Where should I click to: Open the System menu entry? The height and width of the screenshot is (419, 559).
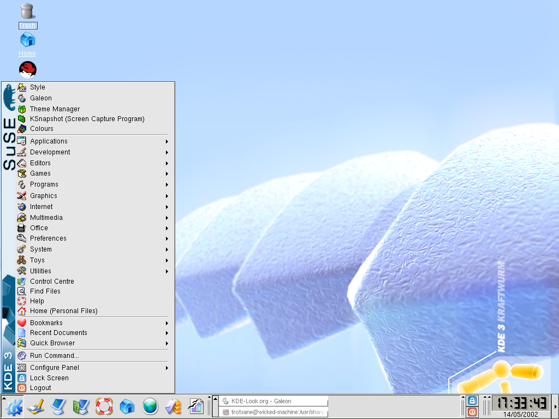pos(93,249)
